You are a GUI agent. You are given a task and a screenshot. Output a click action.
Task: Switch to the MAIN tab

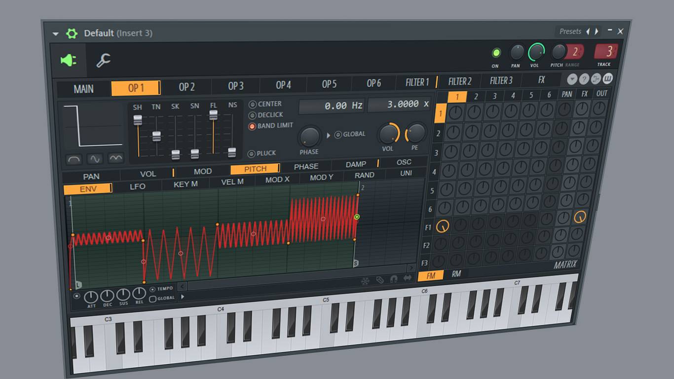[83, 89]
